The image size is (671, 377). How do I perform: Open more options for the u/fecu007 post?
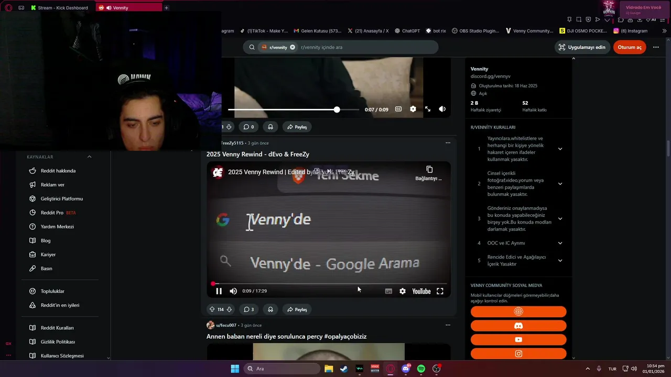pyautogui.click(x=448, y=325)
